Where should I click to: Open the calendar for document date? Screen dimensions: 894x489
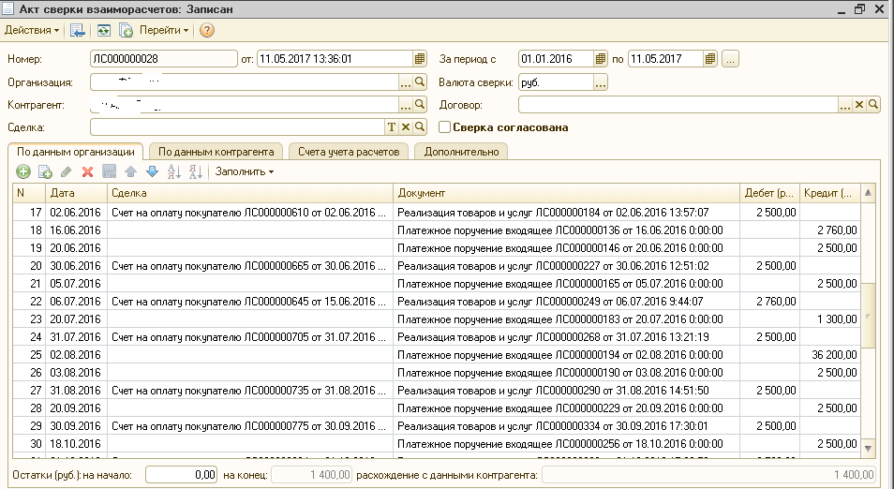pos(420,59)
